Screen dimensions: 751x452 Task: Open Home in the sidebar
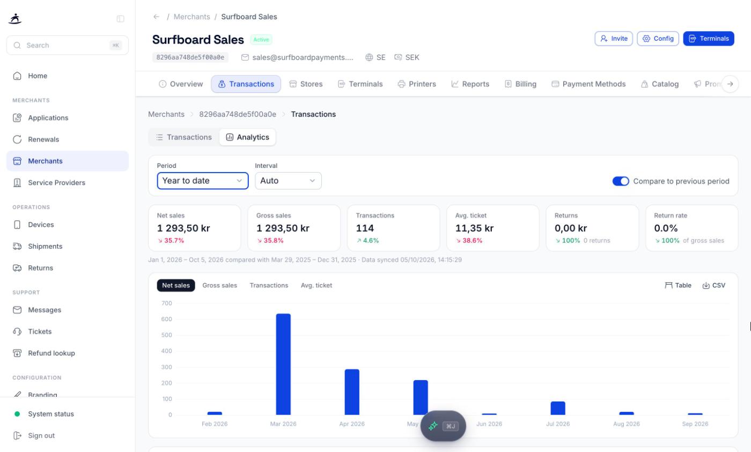(68, 76)
